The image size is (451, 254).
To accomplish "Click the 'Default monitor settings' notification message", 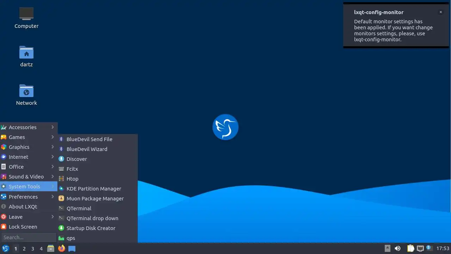I will (x=393, y=30).
